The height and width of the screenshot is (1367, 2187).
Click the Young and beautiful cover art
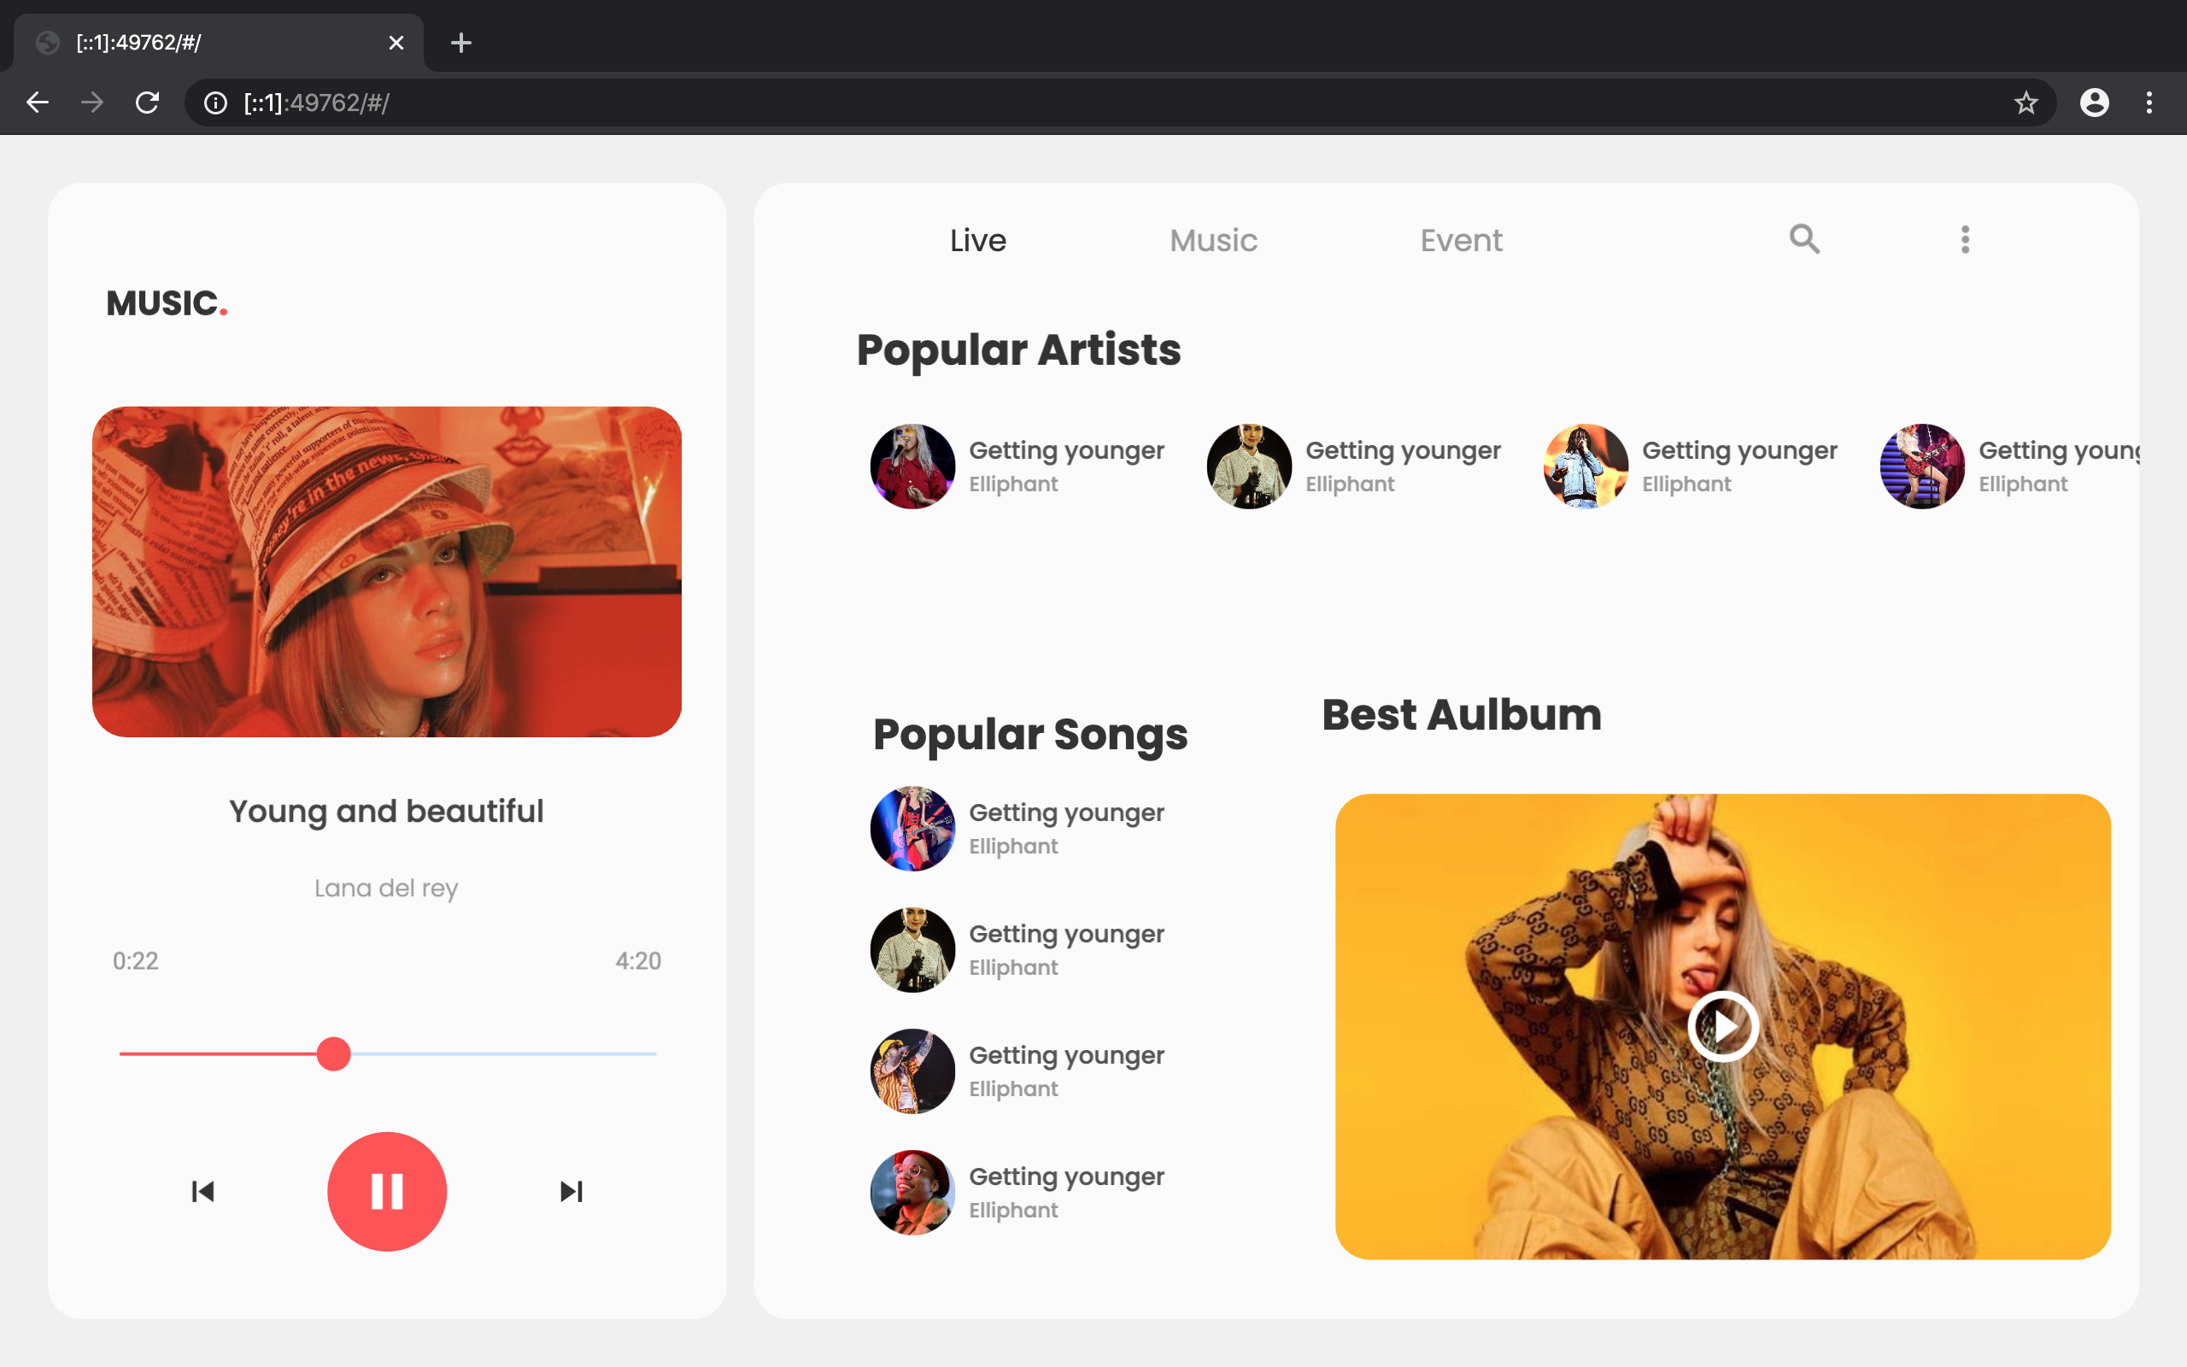tap(387, 572)
